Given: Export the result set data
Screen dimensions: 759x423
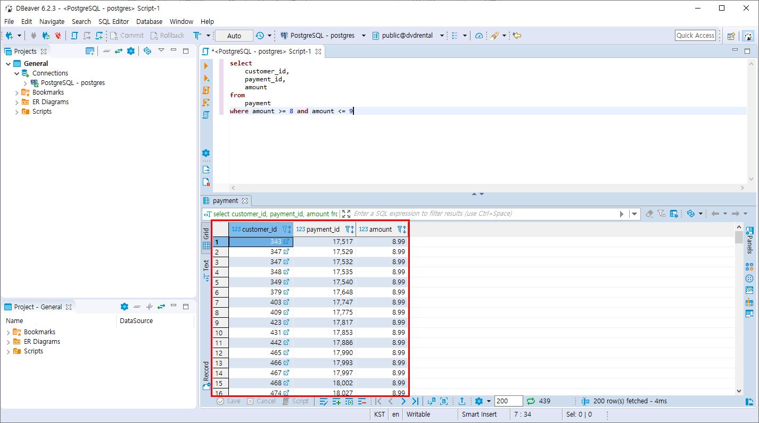Looking at the screenshot, I should pos(462,401).
